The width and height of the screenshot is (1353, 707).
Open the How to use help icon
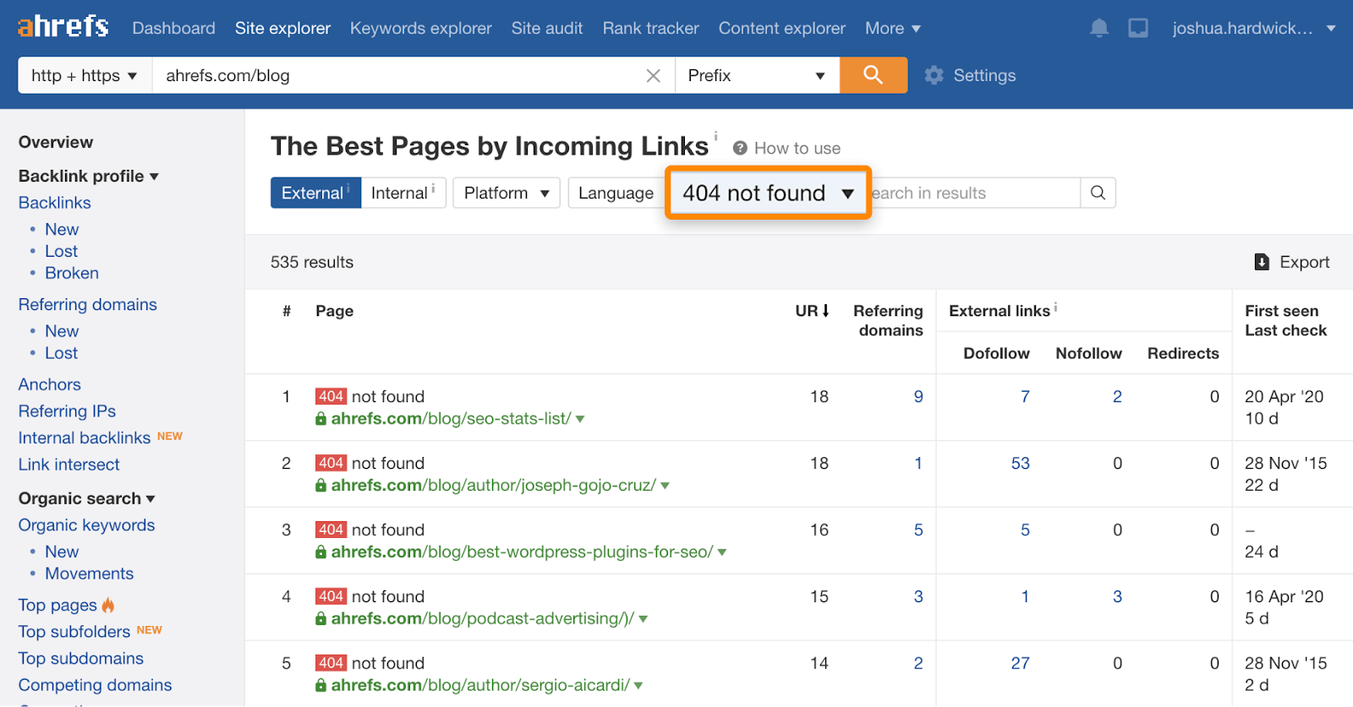[x=740, y=148]
